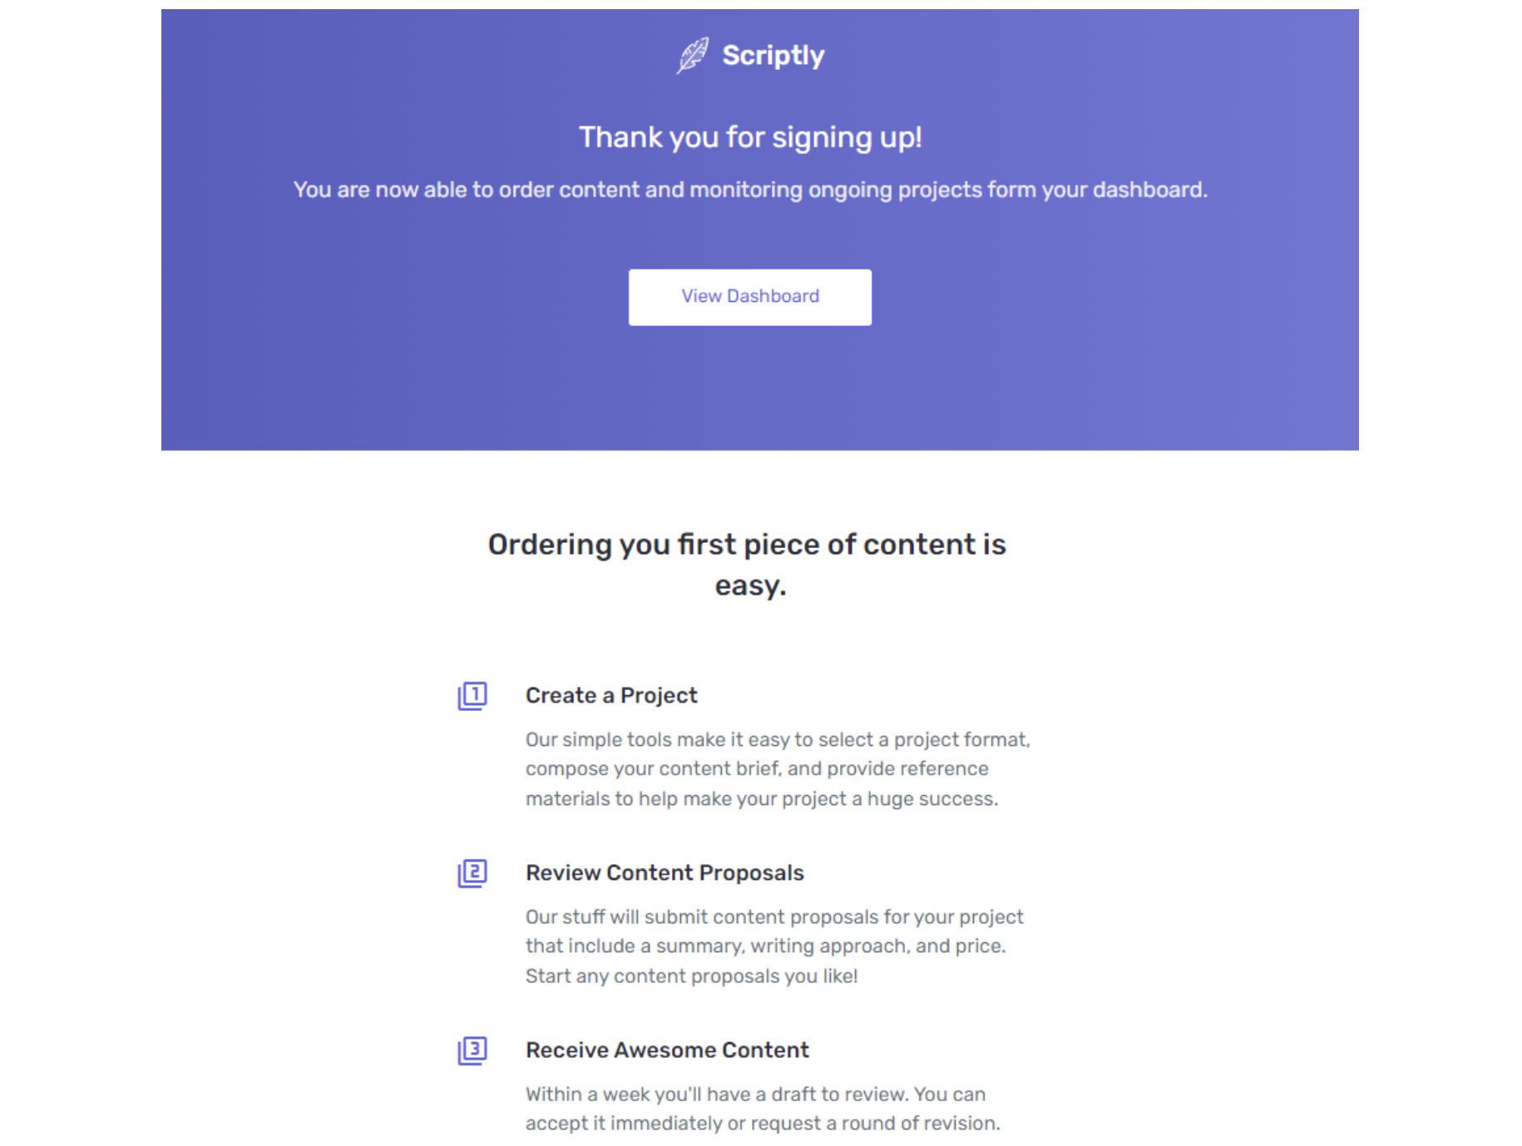
Task: Click the numbered step 2 icon
Action: coord(472,872)
